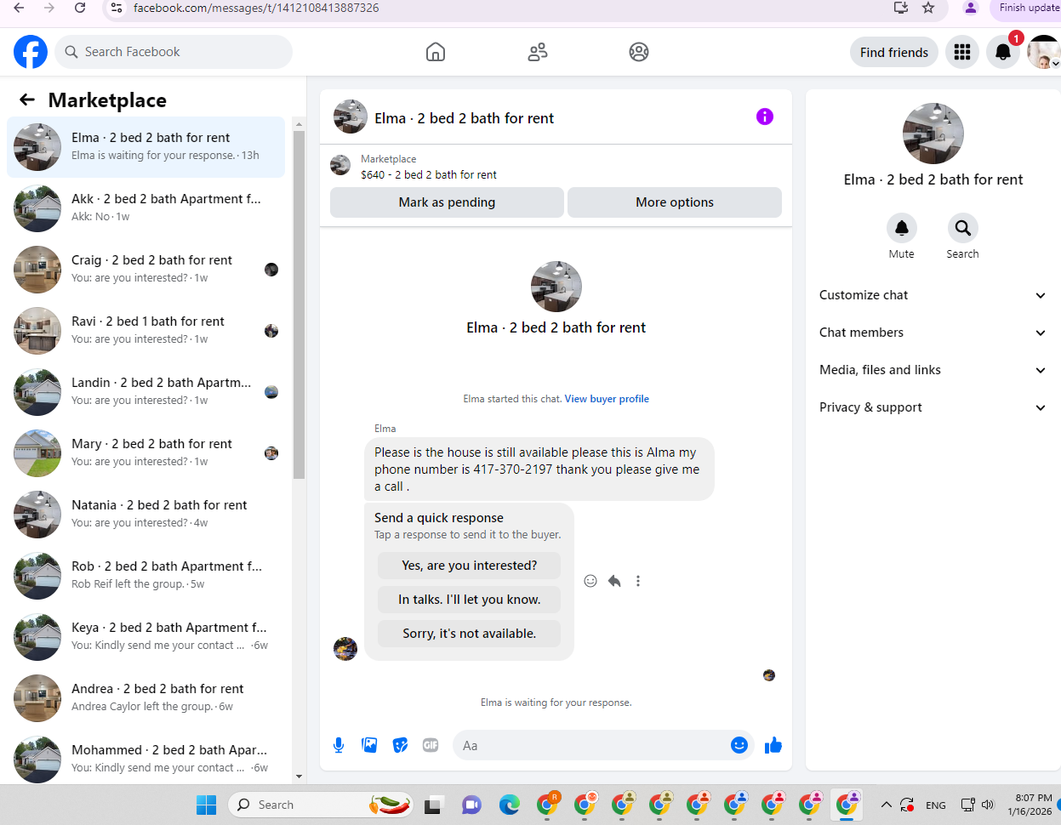Send quick reply 'Sorry, it's not available.'
This screenshot has height=825, width=1061.
[x=470, y=634]
